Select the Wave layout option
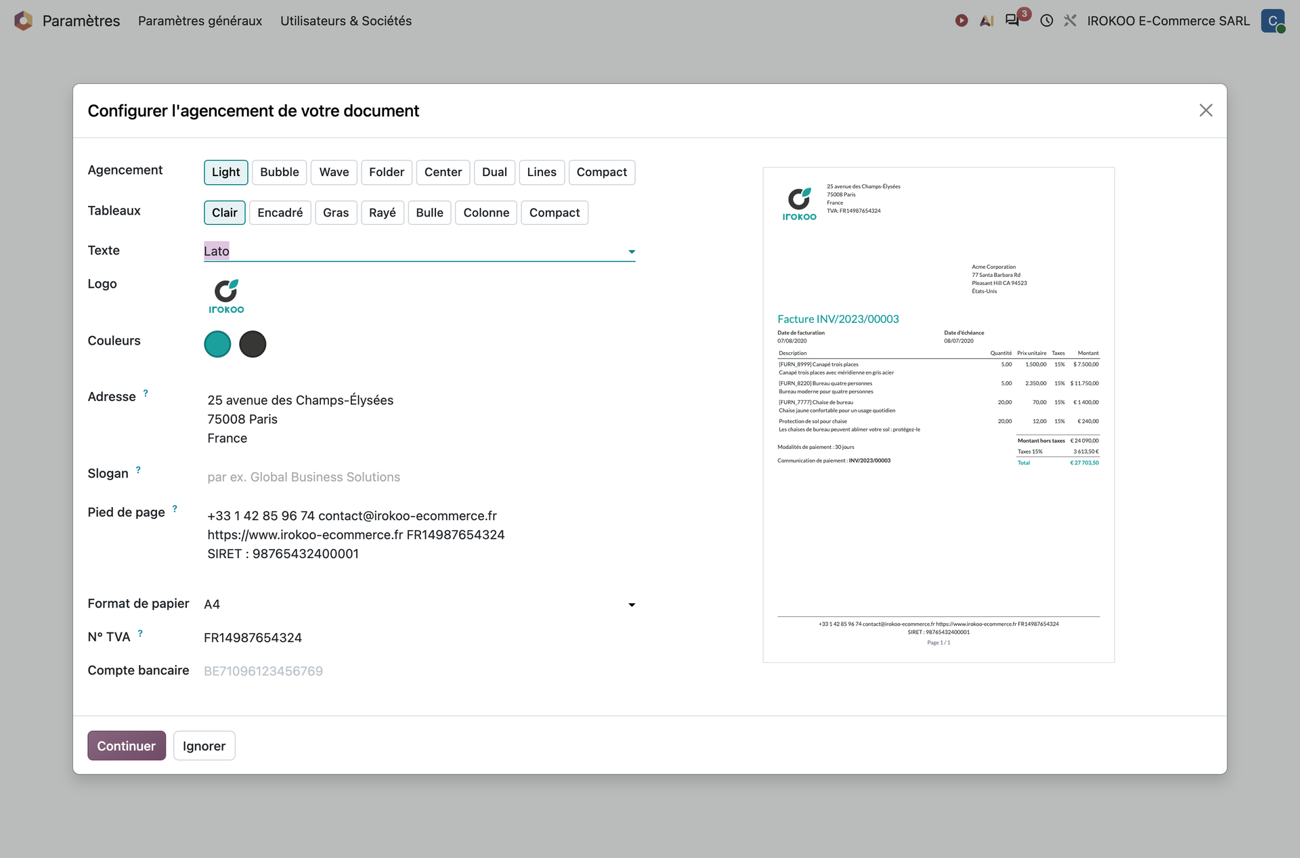Screen dimensions: 1300x858 click(334, 172)
